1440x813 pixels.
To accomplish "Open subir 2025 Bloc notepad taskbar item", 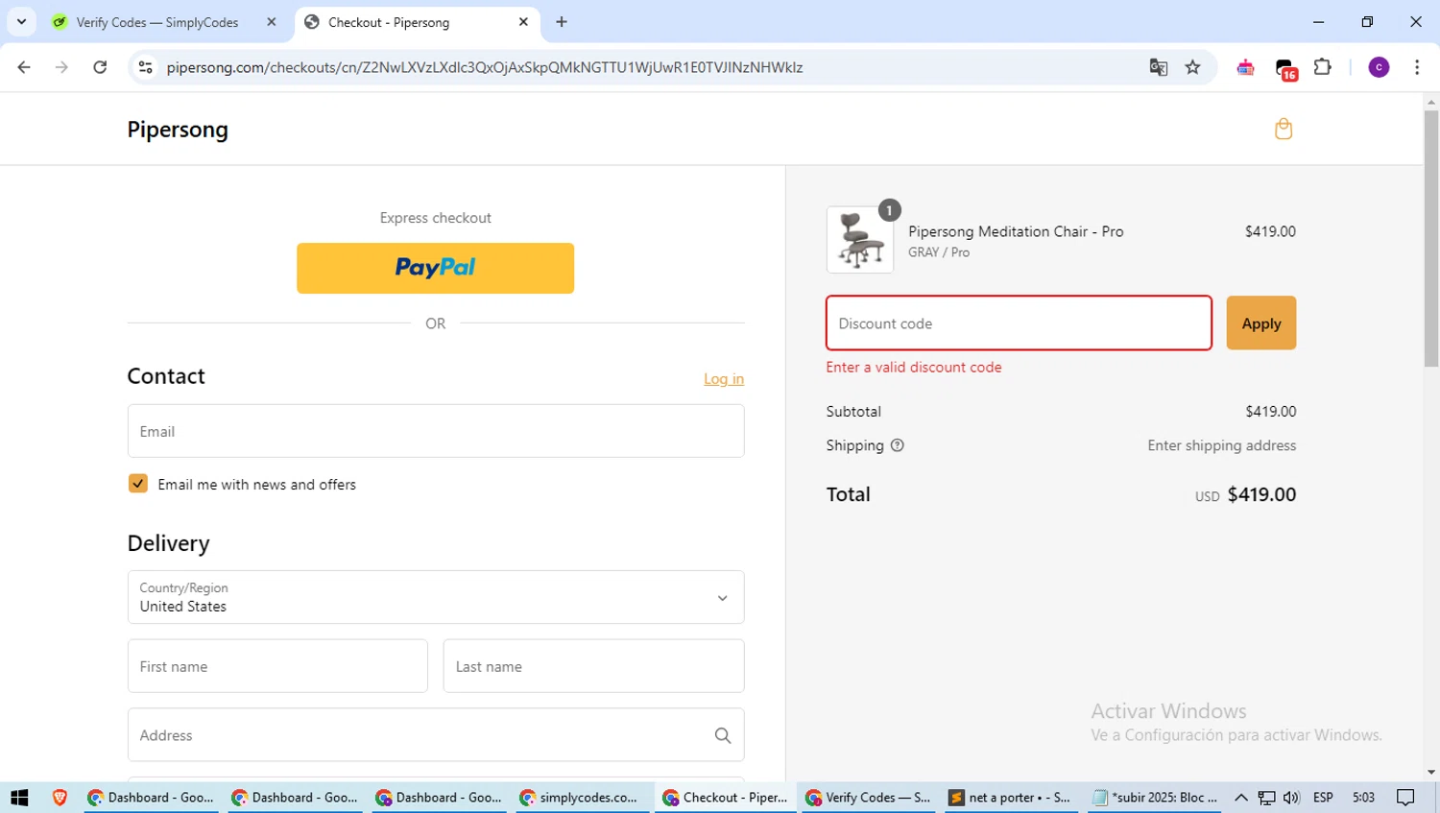I will (1155, 798).
